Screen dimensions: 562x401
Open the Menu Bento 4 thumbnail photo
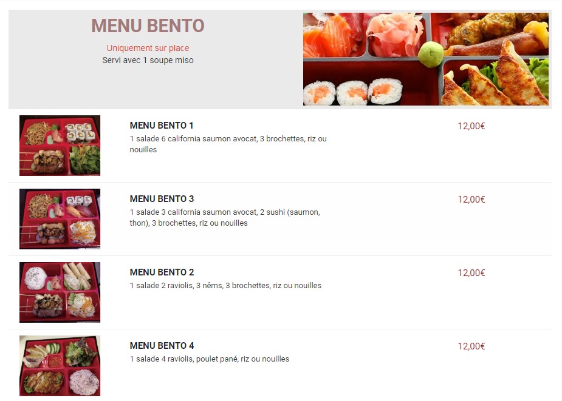60,366
